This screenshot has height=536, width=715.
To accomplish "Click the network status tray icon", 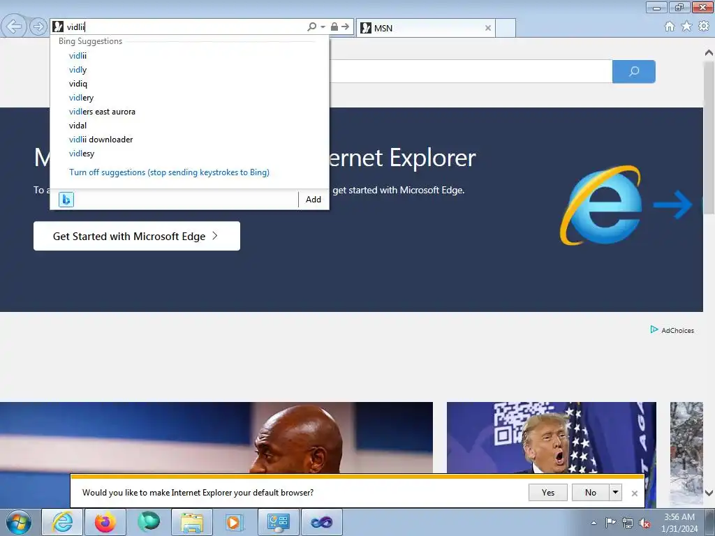I will pos(628,523).
